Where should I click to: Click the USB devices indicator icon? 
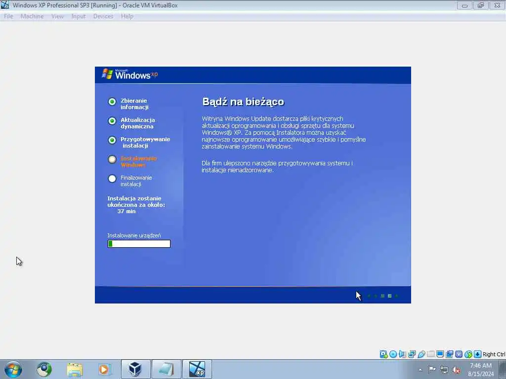(421, 354)
